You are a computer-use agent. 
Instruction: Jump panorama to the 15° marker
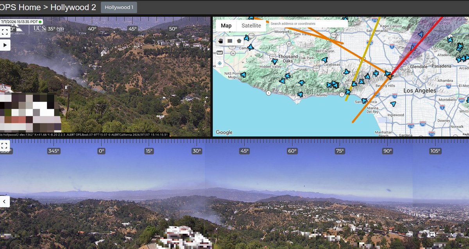click(149, 151)
